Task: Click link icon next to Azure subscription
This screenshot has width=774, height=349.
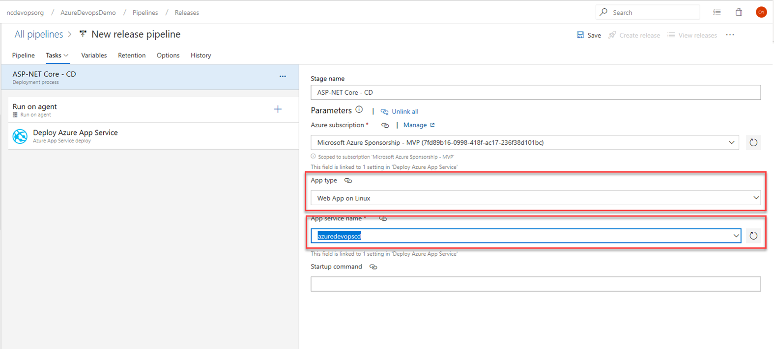Action: [385, 126]
